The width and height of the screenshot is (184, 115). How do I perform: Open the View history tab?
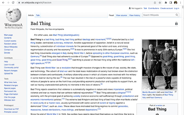pyautogui.click(x=135, y=15)
